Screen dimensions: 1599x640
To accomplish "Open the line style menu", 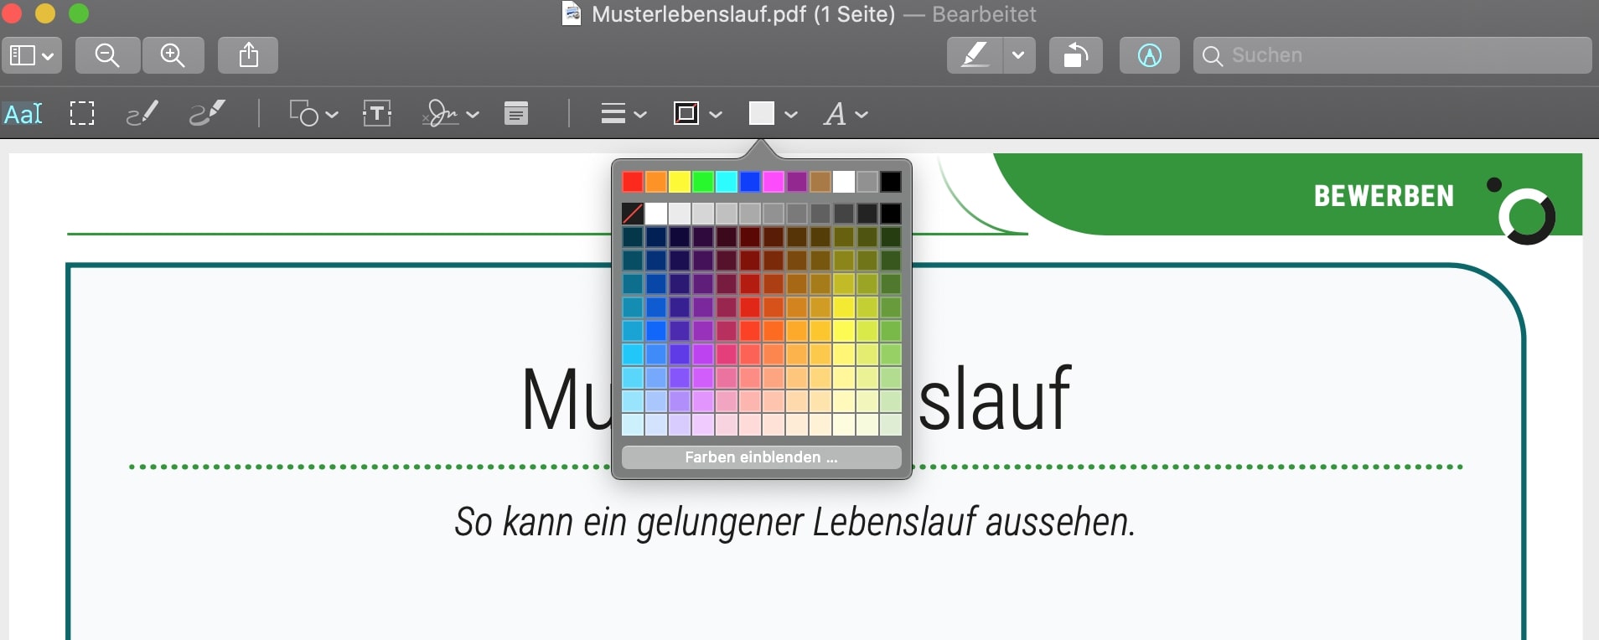I will (623, 113).
